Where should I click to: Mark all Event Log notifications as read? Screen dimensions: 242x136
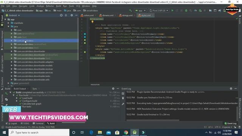tap(123, 93)
